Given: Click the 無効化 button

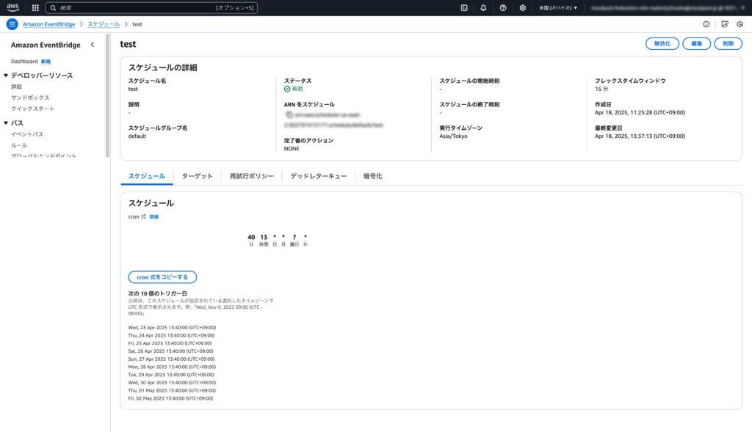Looking at the screenshot, I should tap(662, 43).
